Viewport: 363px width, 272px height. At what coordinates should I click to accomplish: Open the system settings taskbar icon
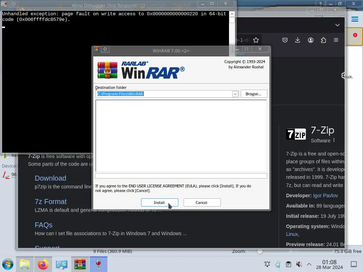click(x=62, y=264)
